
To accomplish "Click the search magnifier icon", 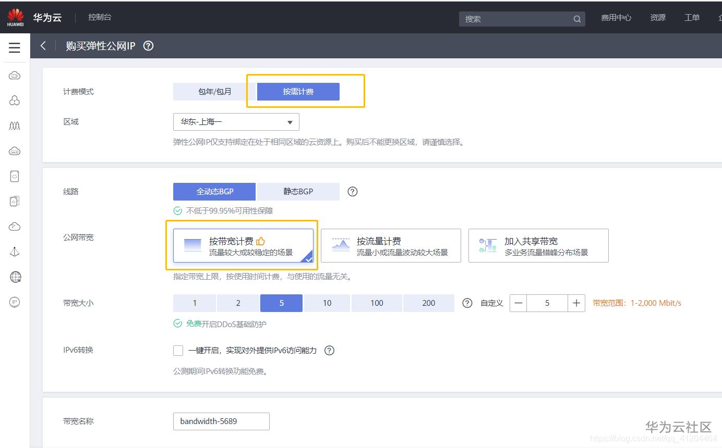I will [x=577, y=19].
